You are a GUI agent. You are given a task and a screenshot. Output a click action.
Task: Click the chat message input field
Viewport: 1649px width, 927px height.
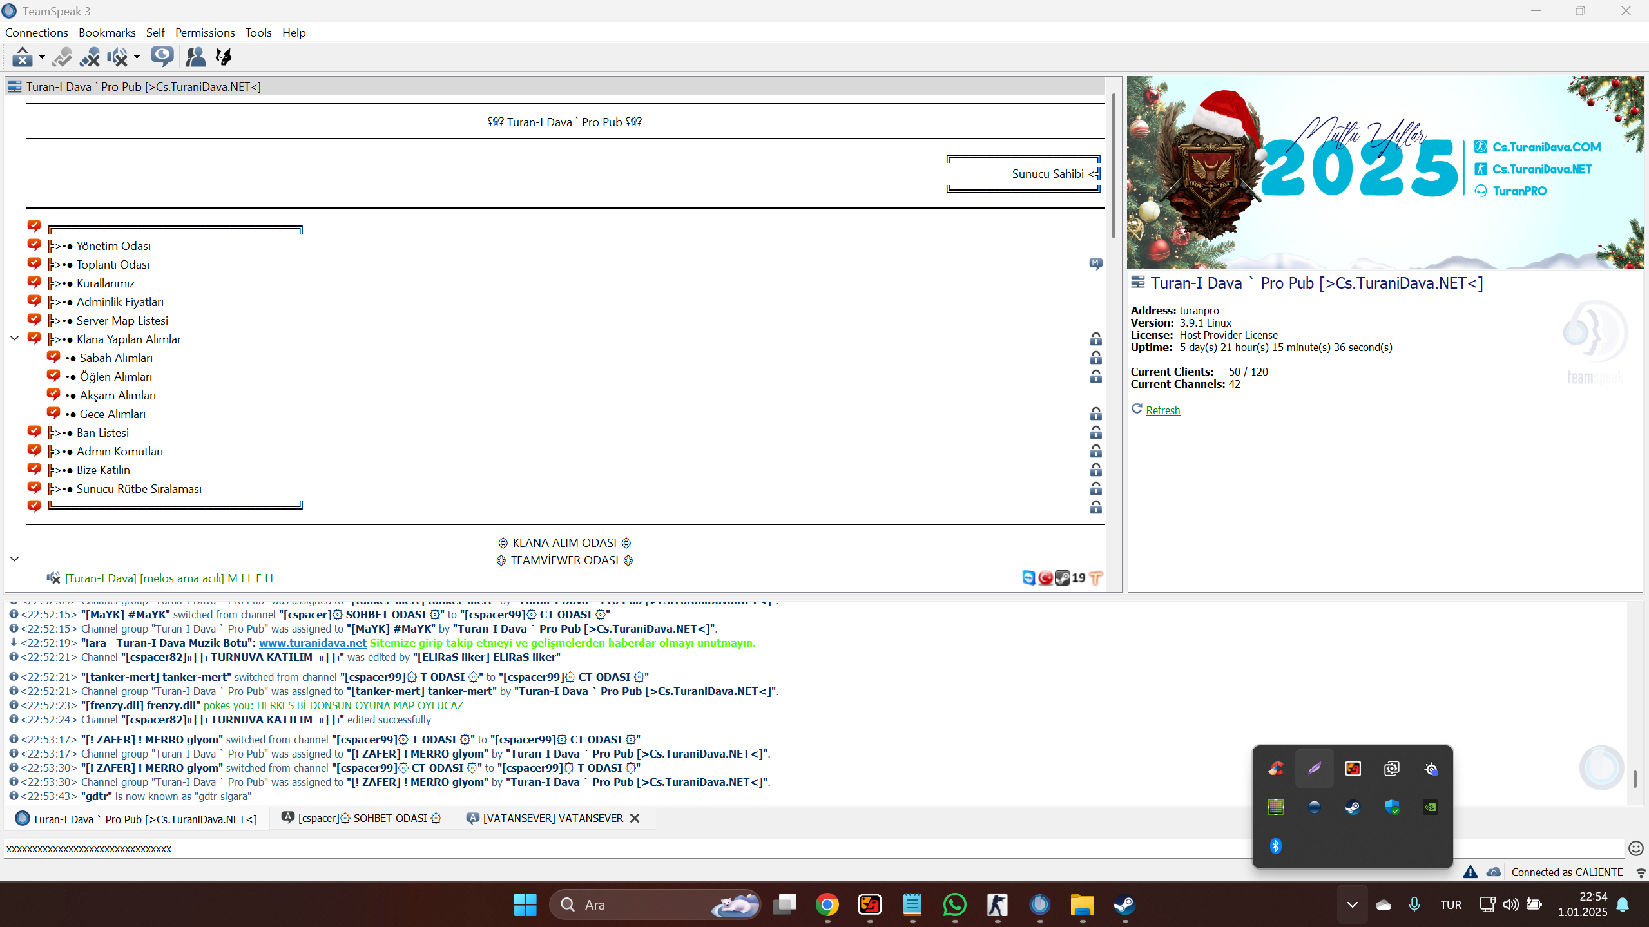point(813,848)
